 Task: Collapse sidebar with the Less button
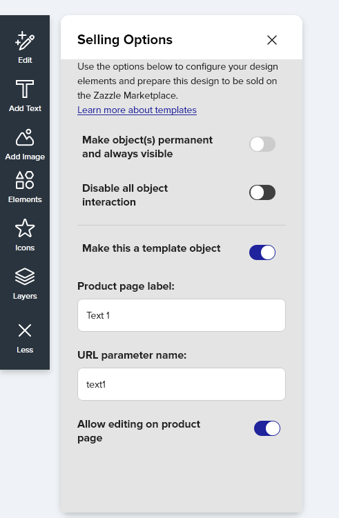point(25,338)
